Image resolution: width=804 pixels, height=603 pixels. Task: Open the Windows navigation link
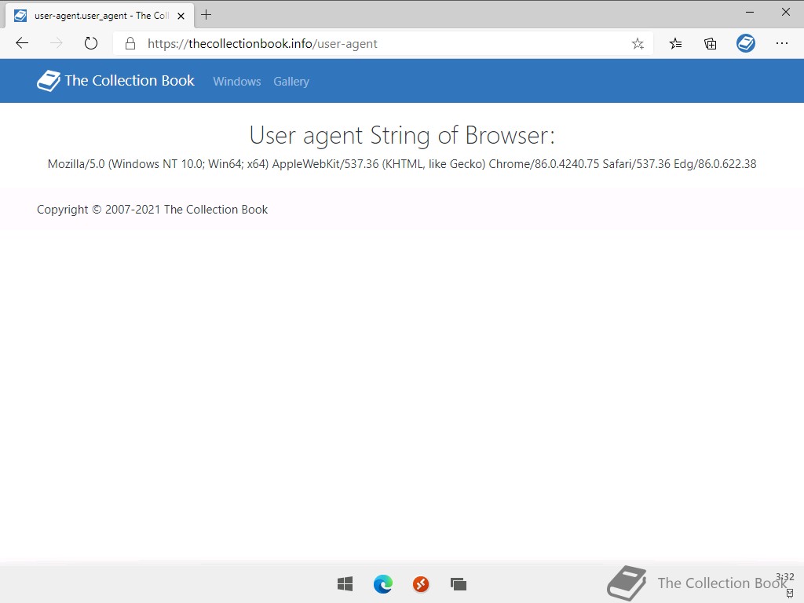click(x=237, y=82)
